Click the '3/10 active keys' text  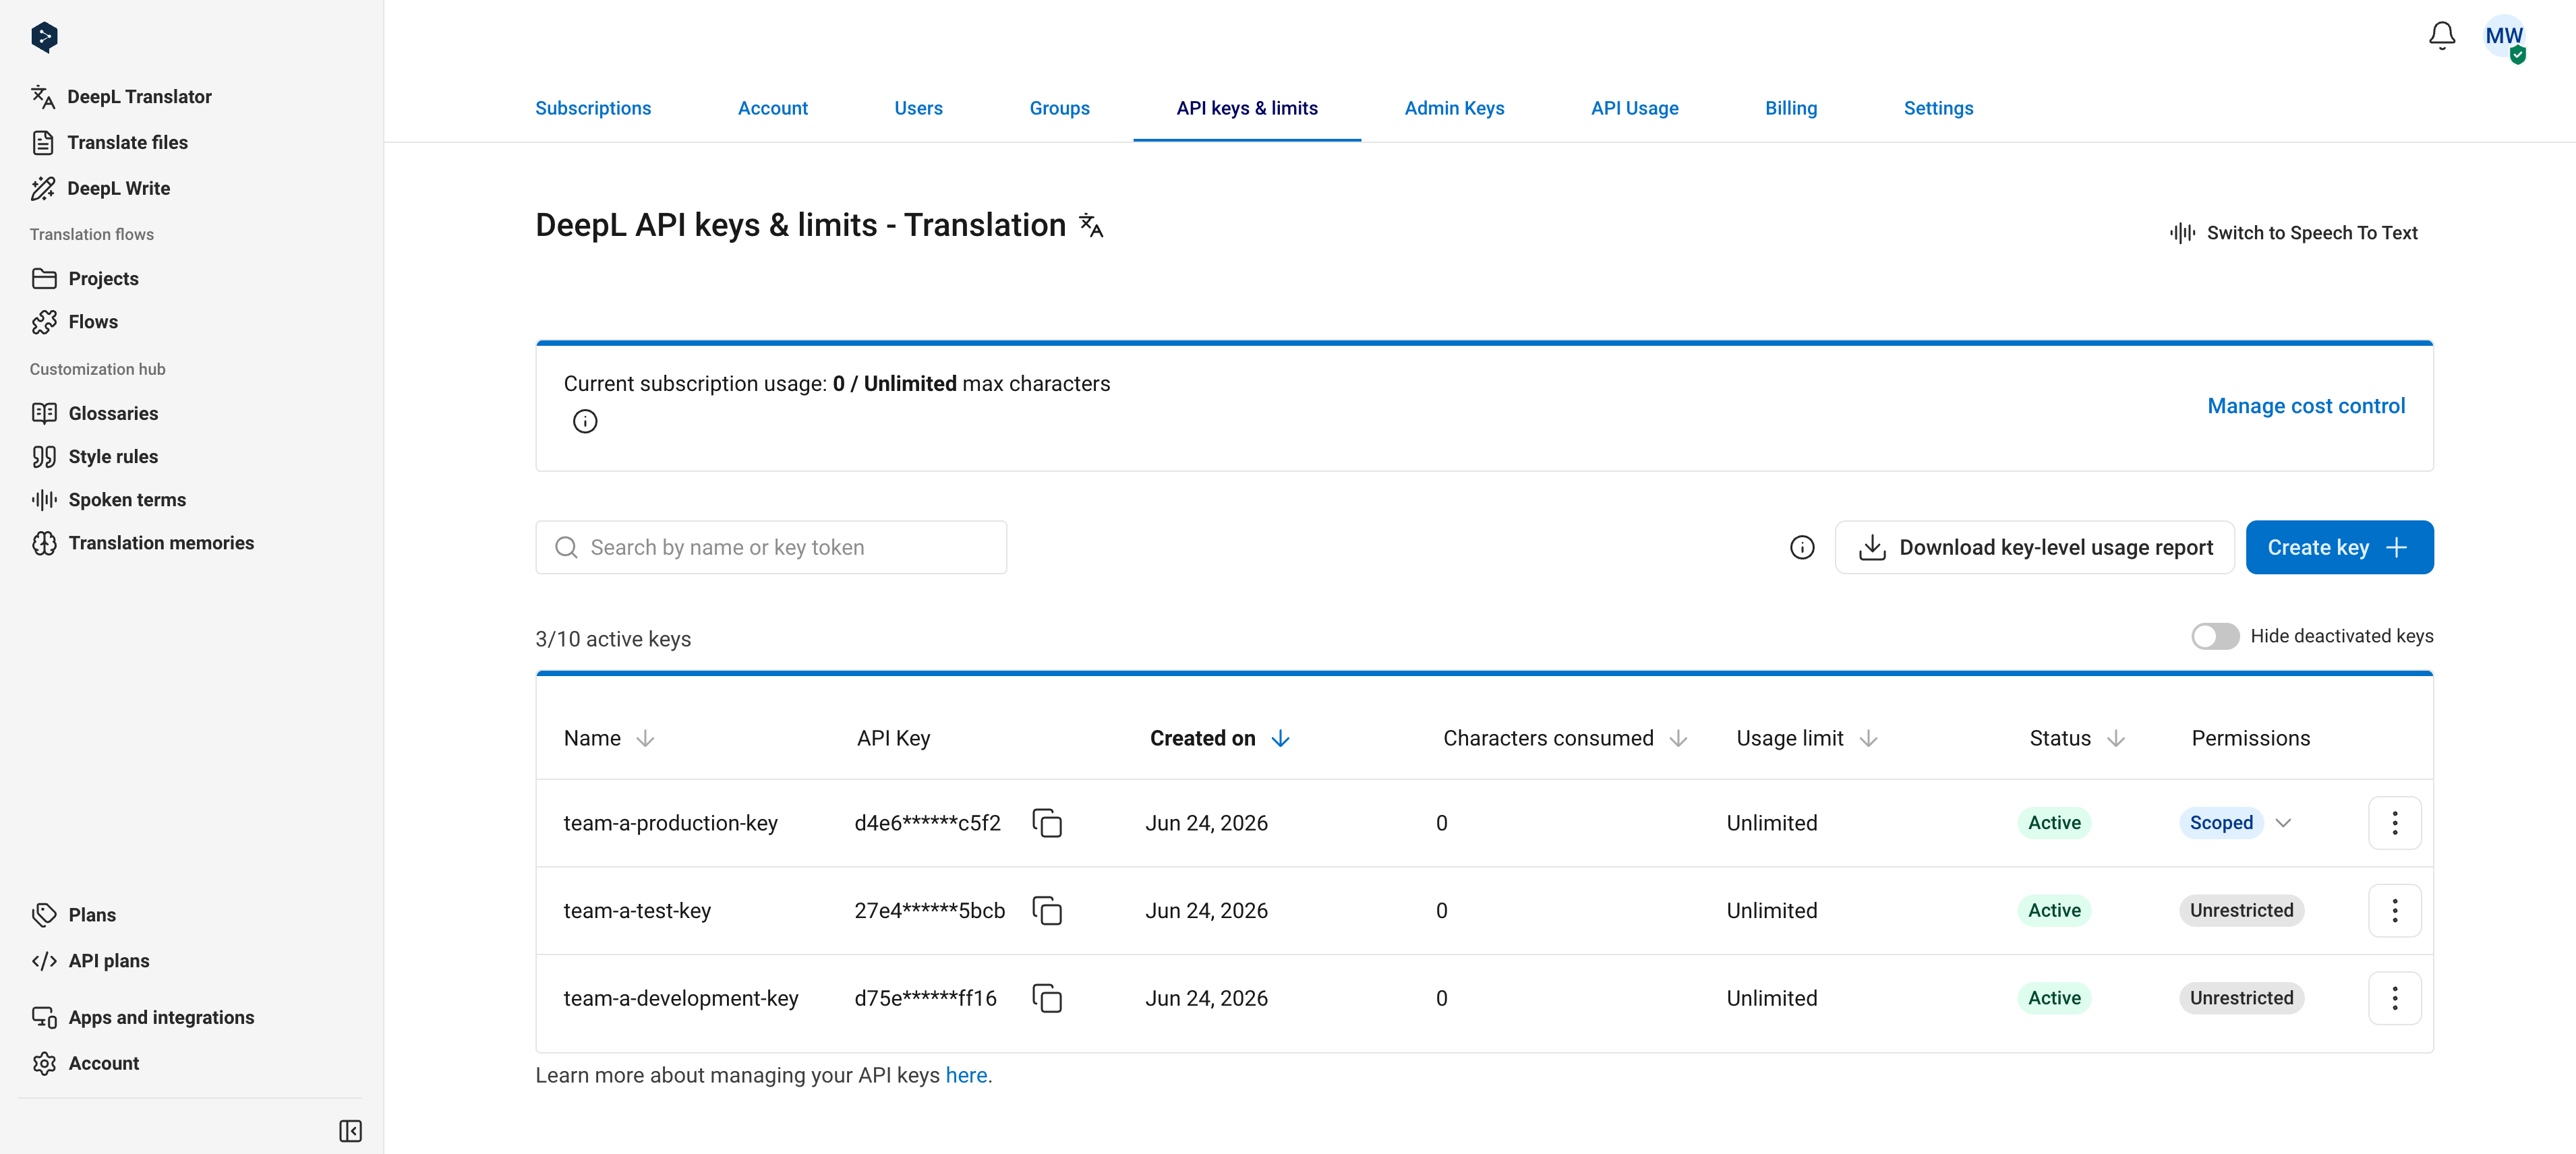613,640
